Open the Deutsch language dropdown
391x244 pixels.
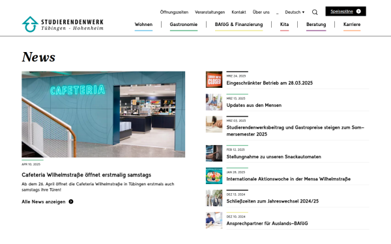[295, 12]
